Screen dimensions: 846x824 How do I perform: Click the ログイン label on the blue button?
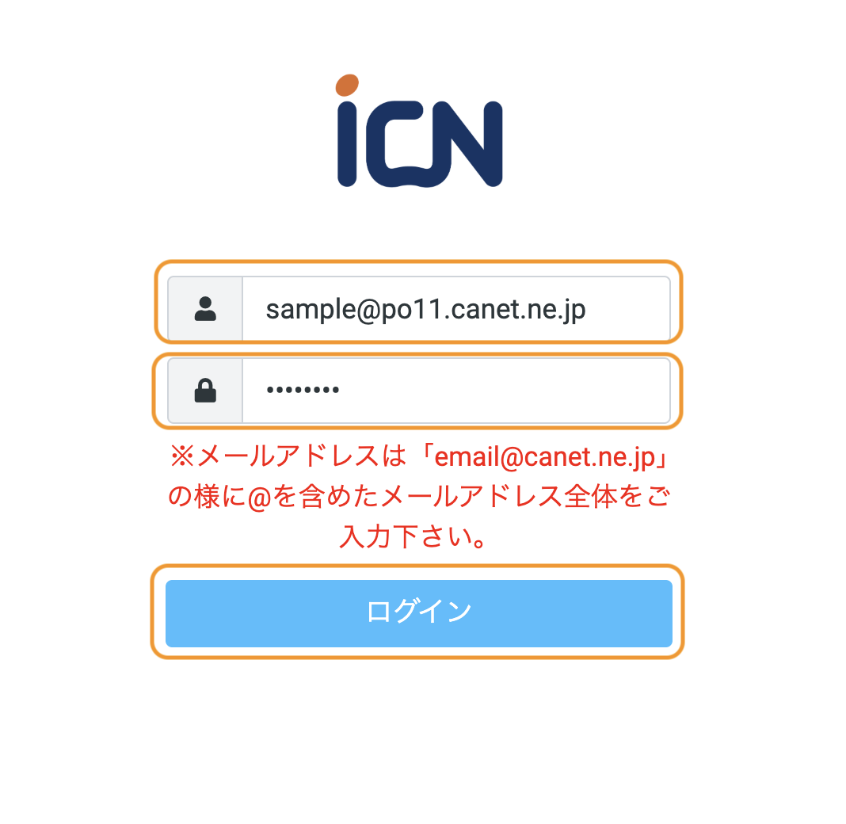click(419, 612)
